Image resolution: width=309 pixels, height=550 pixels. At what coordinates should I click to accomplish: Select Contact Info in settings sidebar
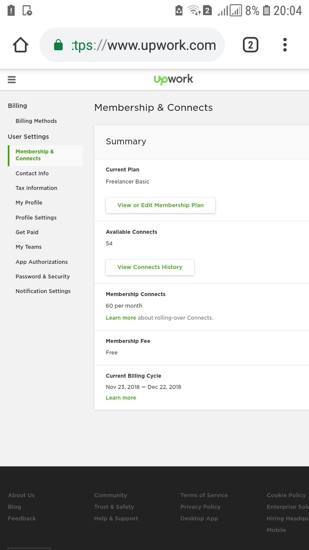tap(32, 174)
